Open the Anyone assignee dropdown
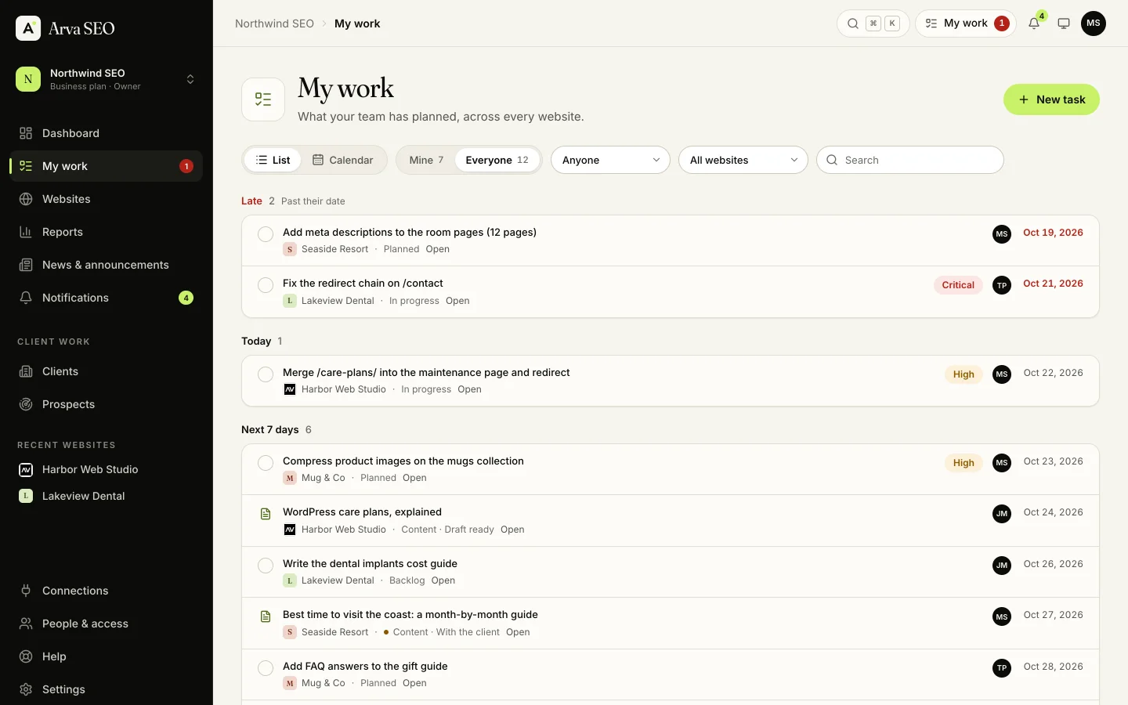 tap(610, 160)
